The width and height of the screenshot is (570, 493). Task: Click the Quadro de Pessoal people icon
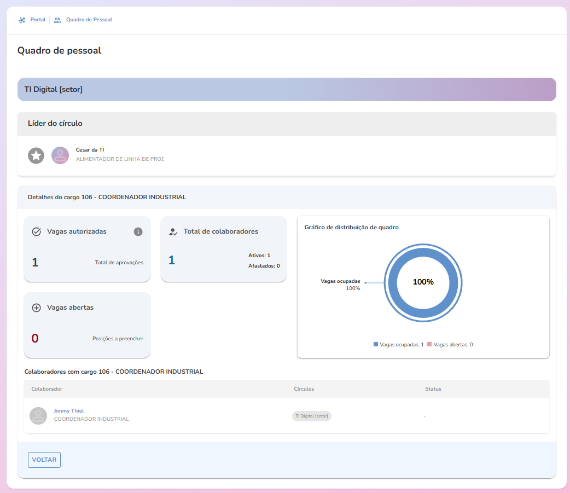tap(57, 20)
